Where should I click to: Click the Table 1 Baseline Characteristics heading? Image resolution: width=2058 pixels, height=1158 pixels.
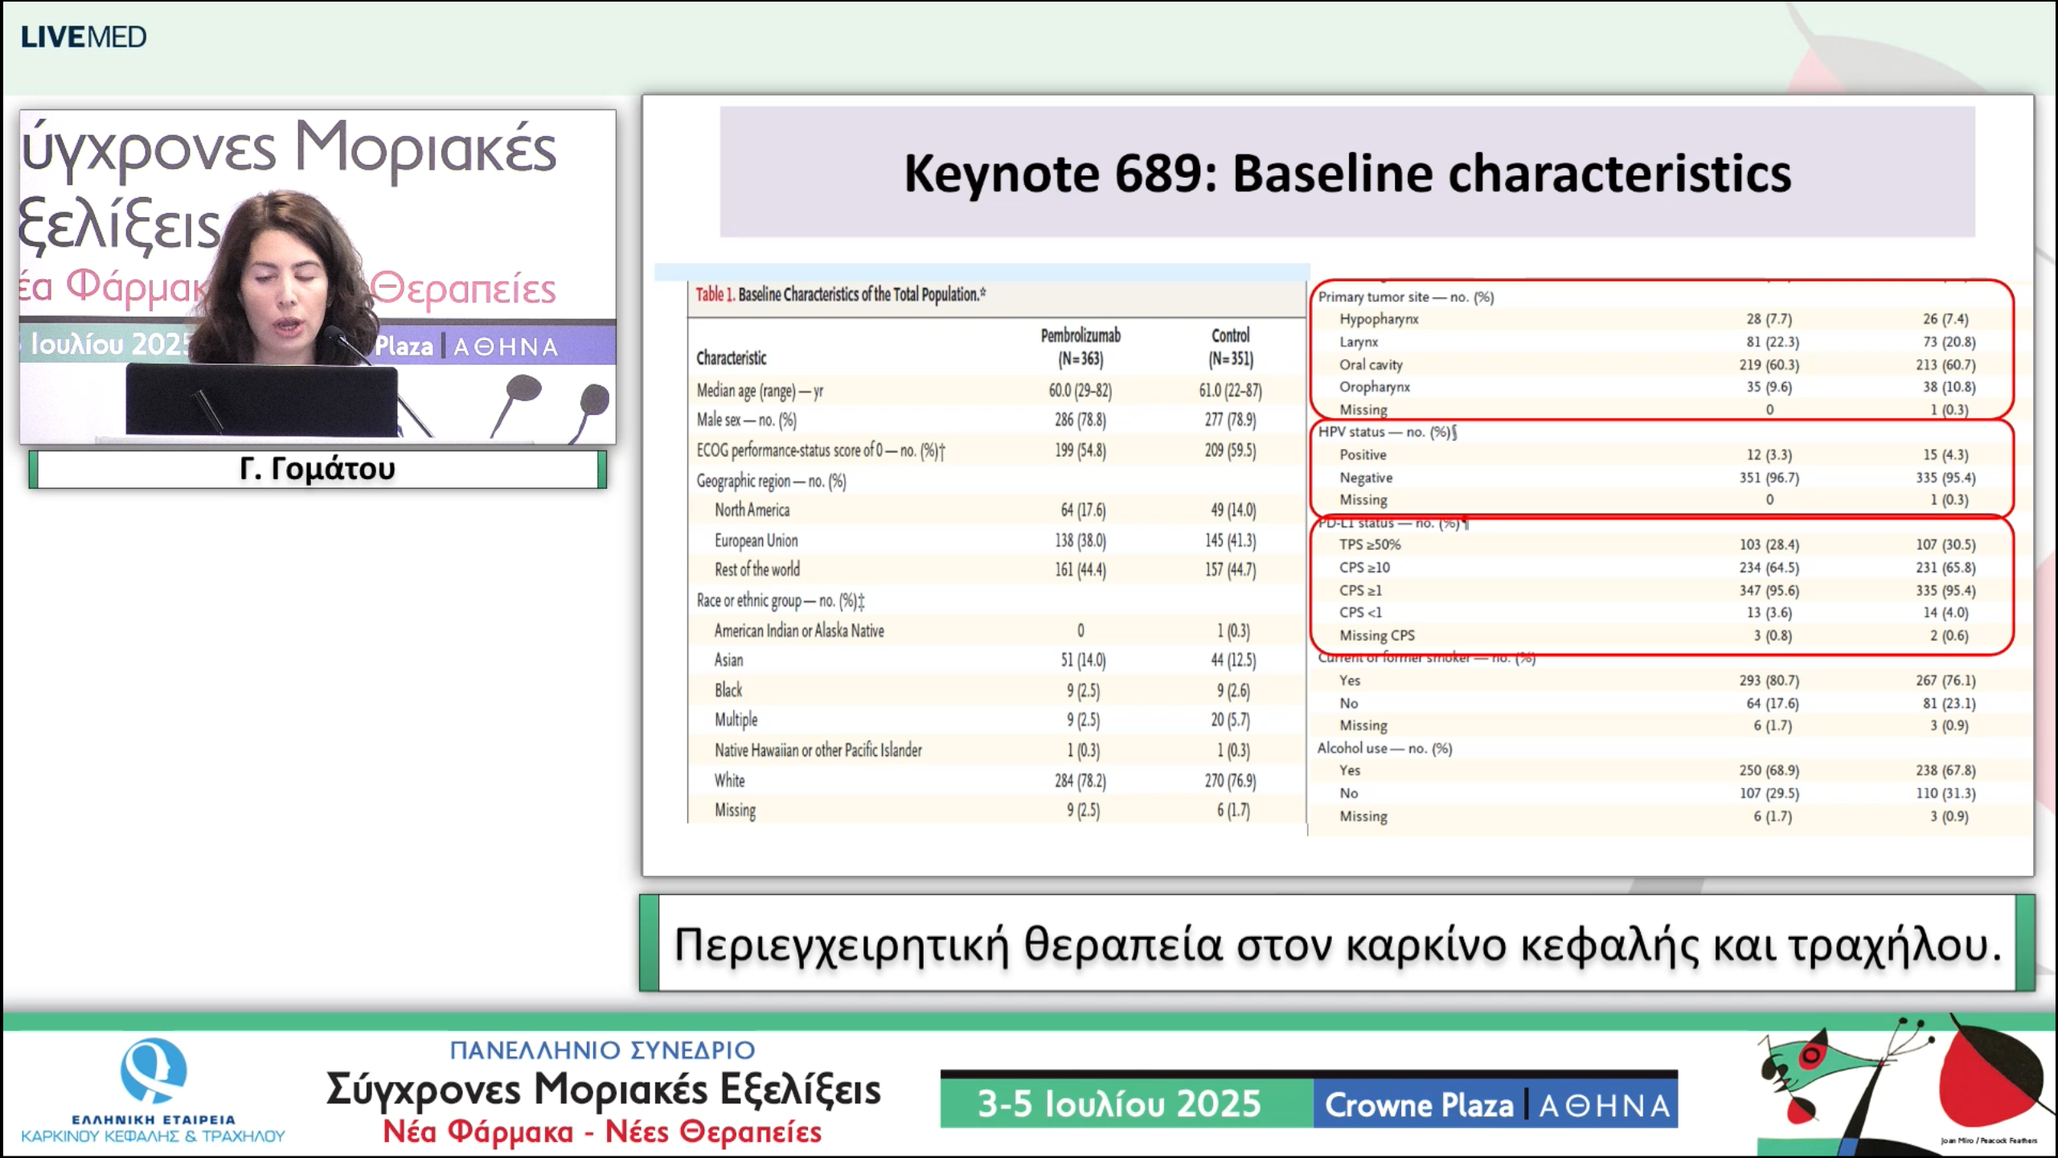(840, 294)
